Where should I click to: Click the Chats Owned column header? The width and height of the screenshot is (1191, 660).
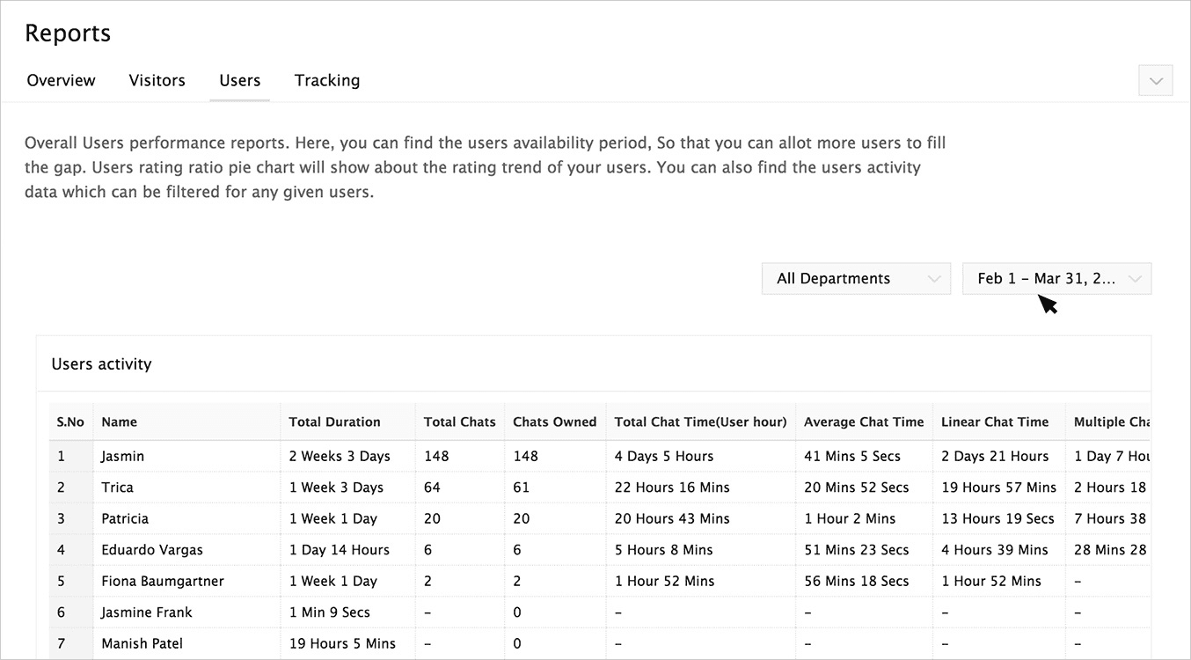coord(554,422)
